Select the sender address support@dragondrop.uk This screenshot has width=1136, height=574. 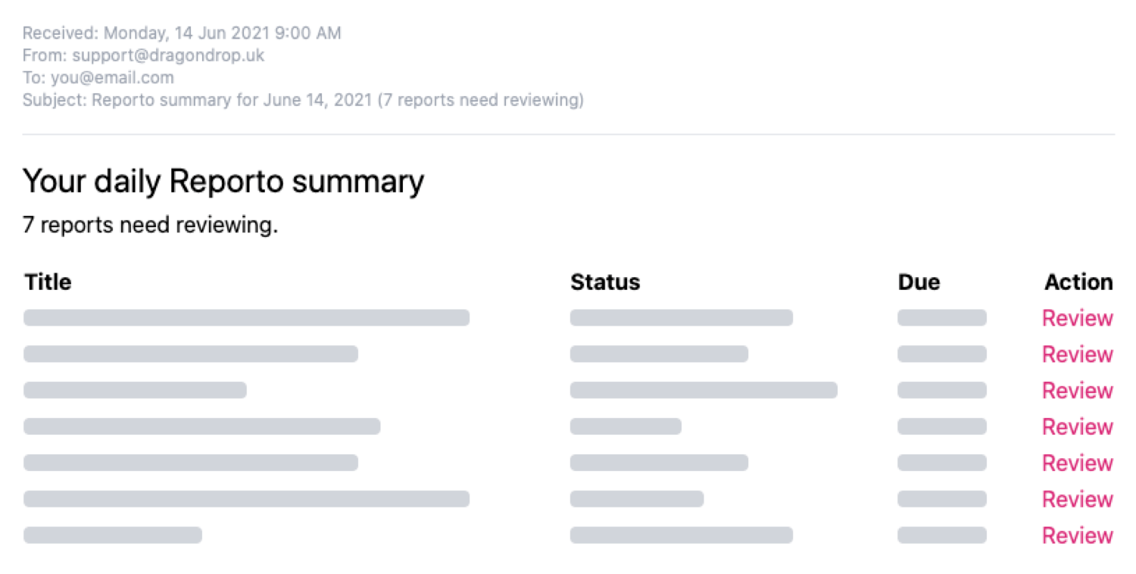[x=168, y=55]
